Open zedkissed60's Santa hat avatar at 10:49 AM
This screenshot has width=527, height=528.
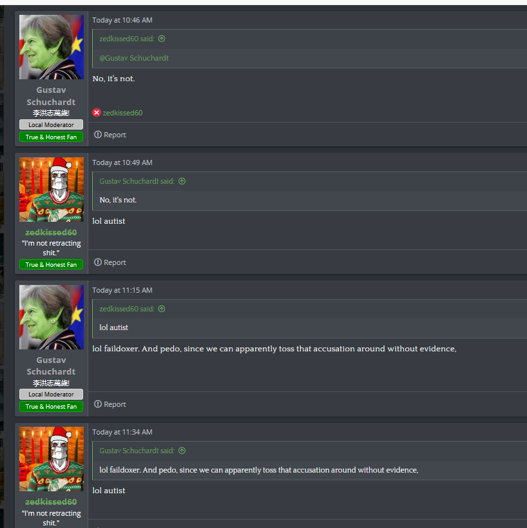[x=52, y=190]
